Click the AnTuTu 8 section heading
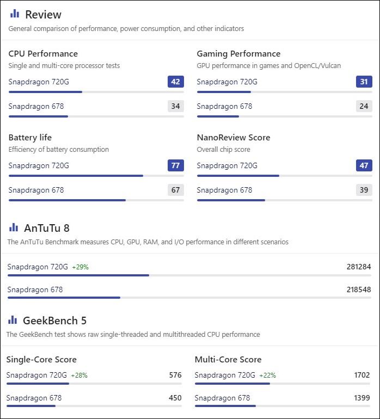Image resolution: width=380 pixels, height=419 pixels. 47,228
